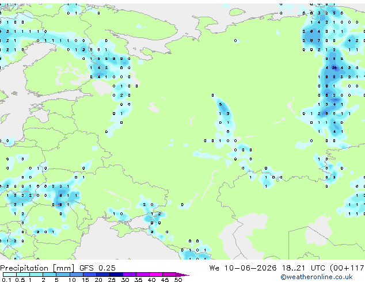365x282 pixels.
Task: Click the above-50 mm legend arrow tip
Action: (x=182, y=275)
